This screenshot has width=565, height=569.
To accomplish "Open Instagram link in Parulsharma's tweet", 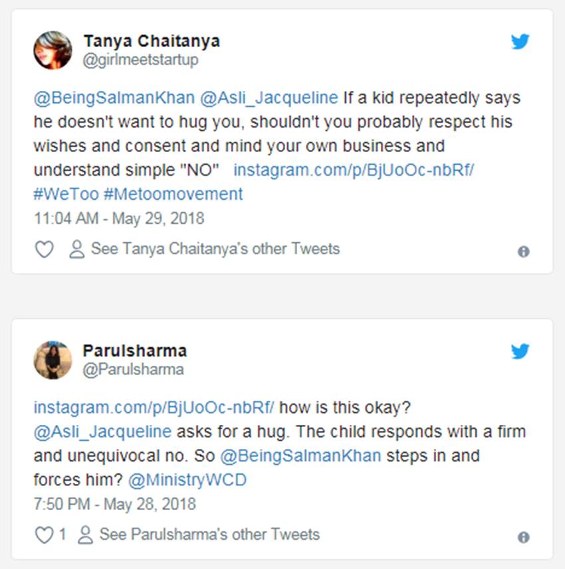I will click(154, 406).
